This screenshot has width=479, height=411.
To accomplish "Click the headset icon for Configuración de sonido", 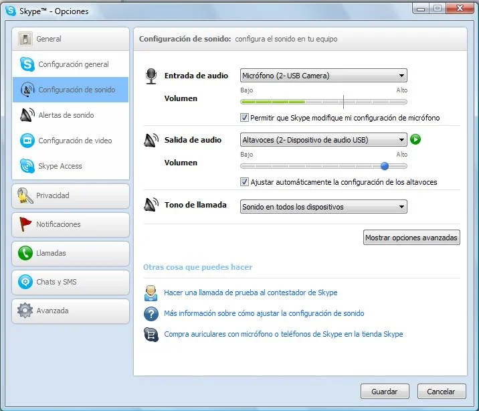I will (x=27, y=90).
